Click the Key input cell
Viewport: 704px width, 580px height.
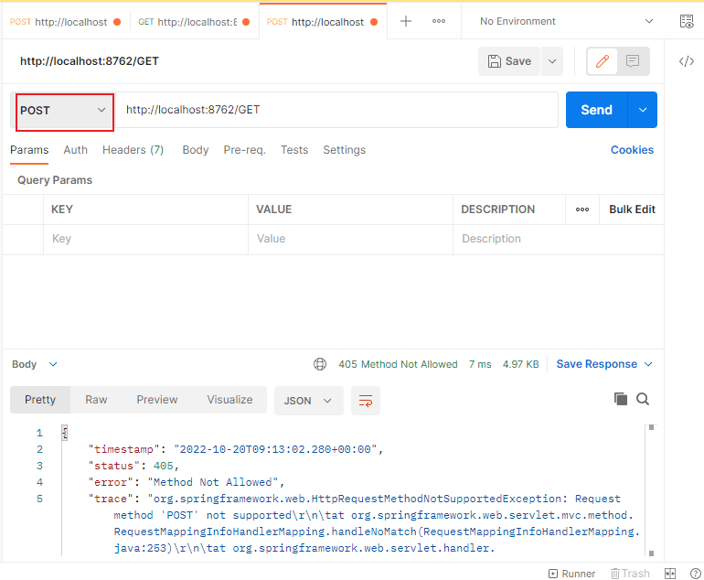point(145,239)
